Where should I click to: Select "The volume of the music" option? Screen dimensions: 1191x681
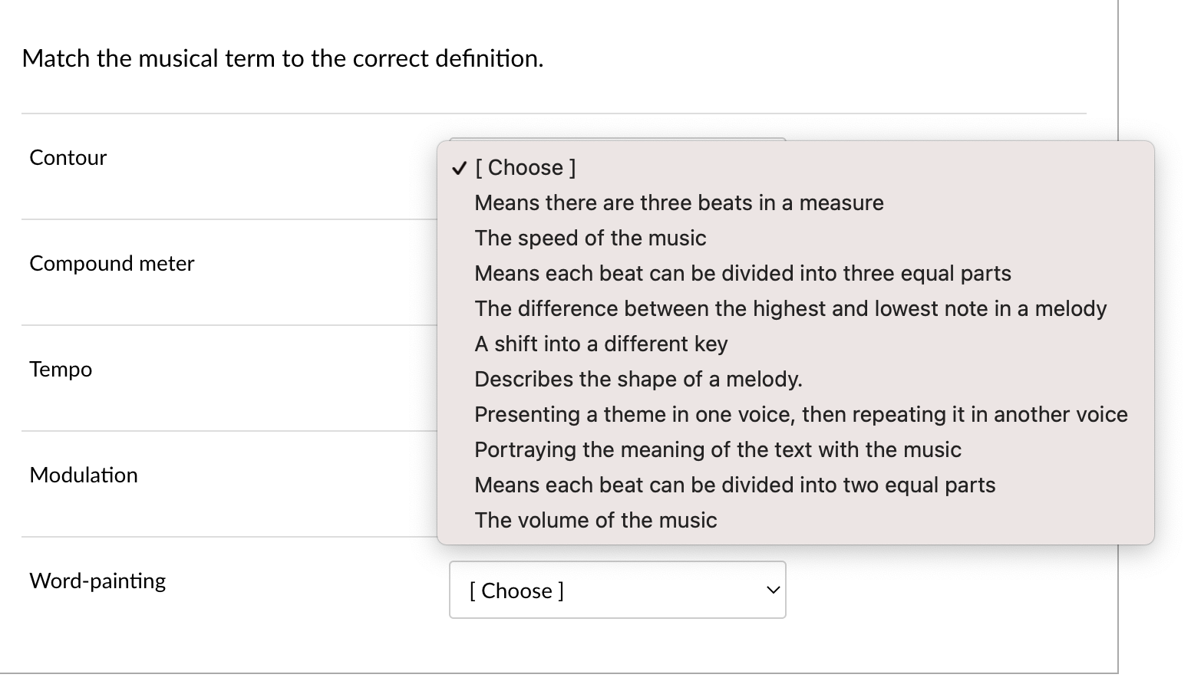pos(595,520)
